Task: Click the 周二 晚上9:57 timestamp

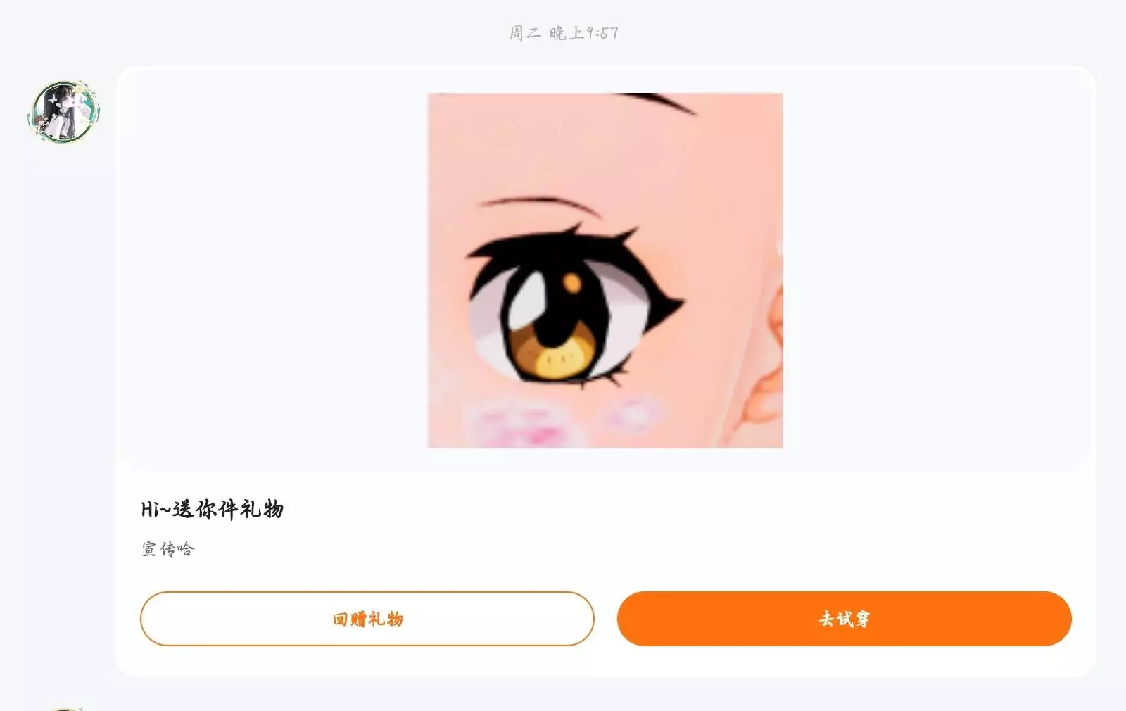Action: click(x=564, y=33)
